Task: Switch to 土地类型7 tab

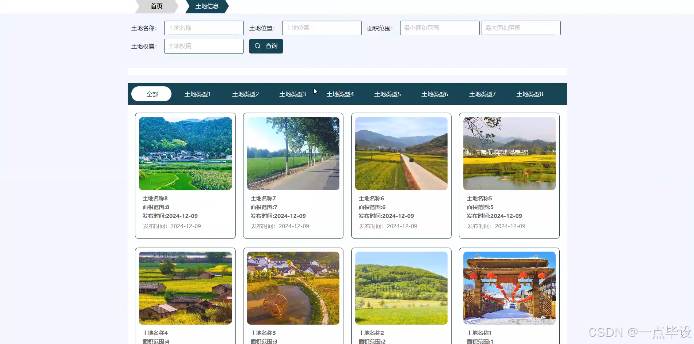Action: click(483, 94)
